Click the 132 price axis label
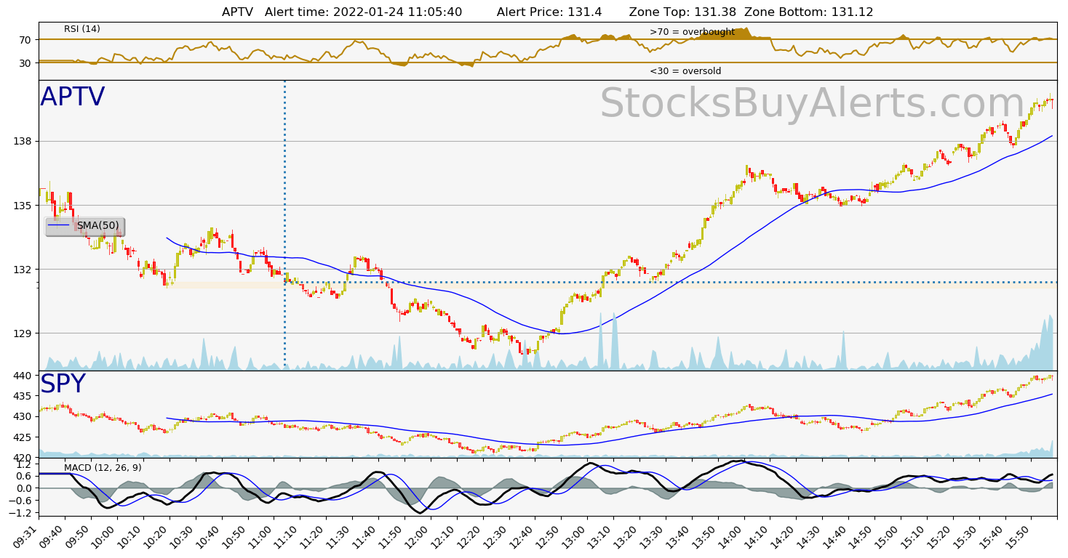Viewport: 1068px width, 558px height. [24, 270]
